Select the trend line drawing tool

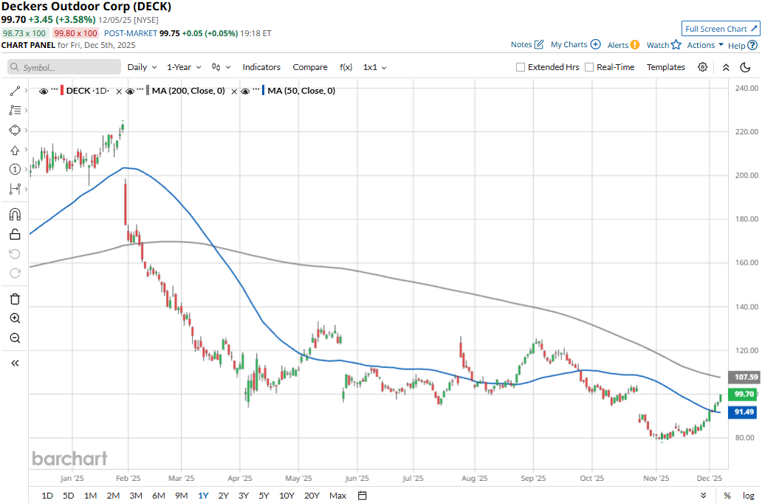pyautogui.click(x=15, y=91)
